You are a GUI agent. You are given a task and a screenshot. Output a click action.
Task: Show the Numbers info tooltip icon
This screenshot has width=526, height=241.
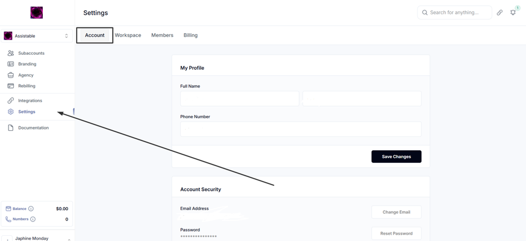pyautogui.click(x=33, y=219)
